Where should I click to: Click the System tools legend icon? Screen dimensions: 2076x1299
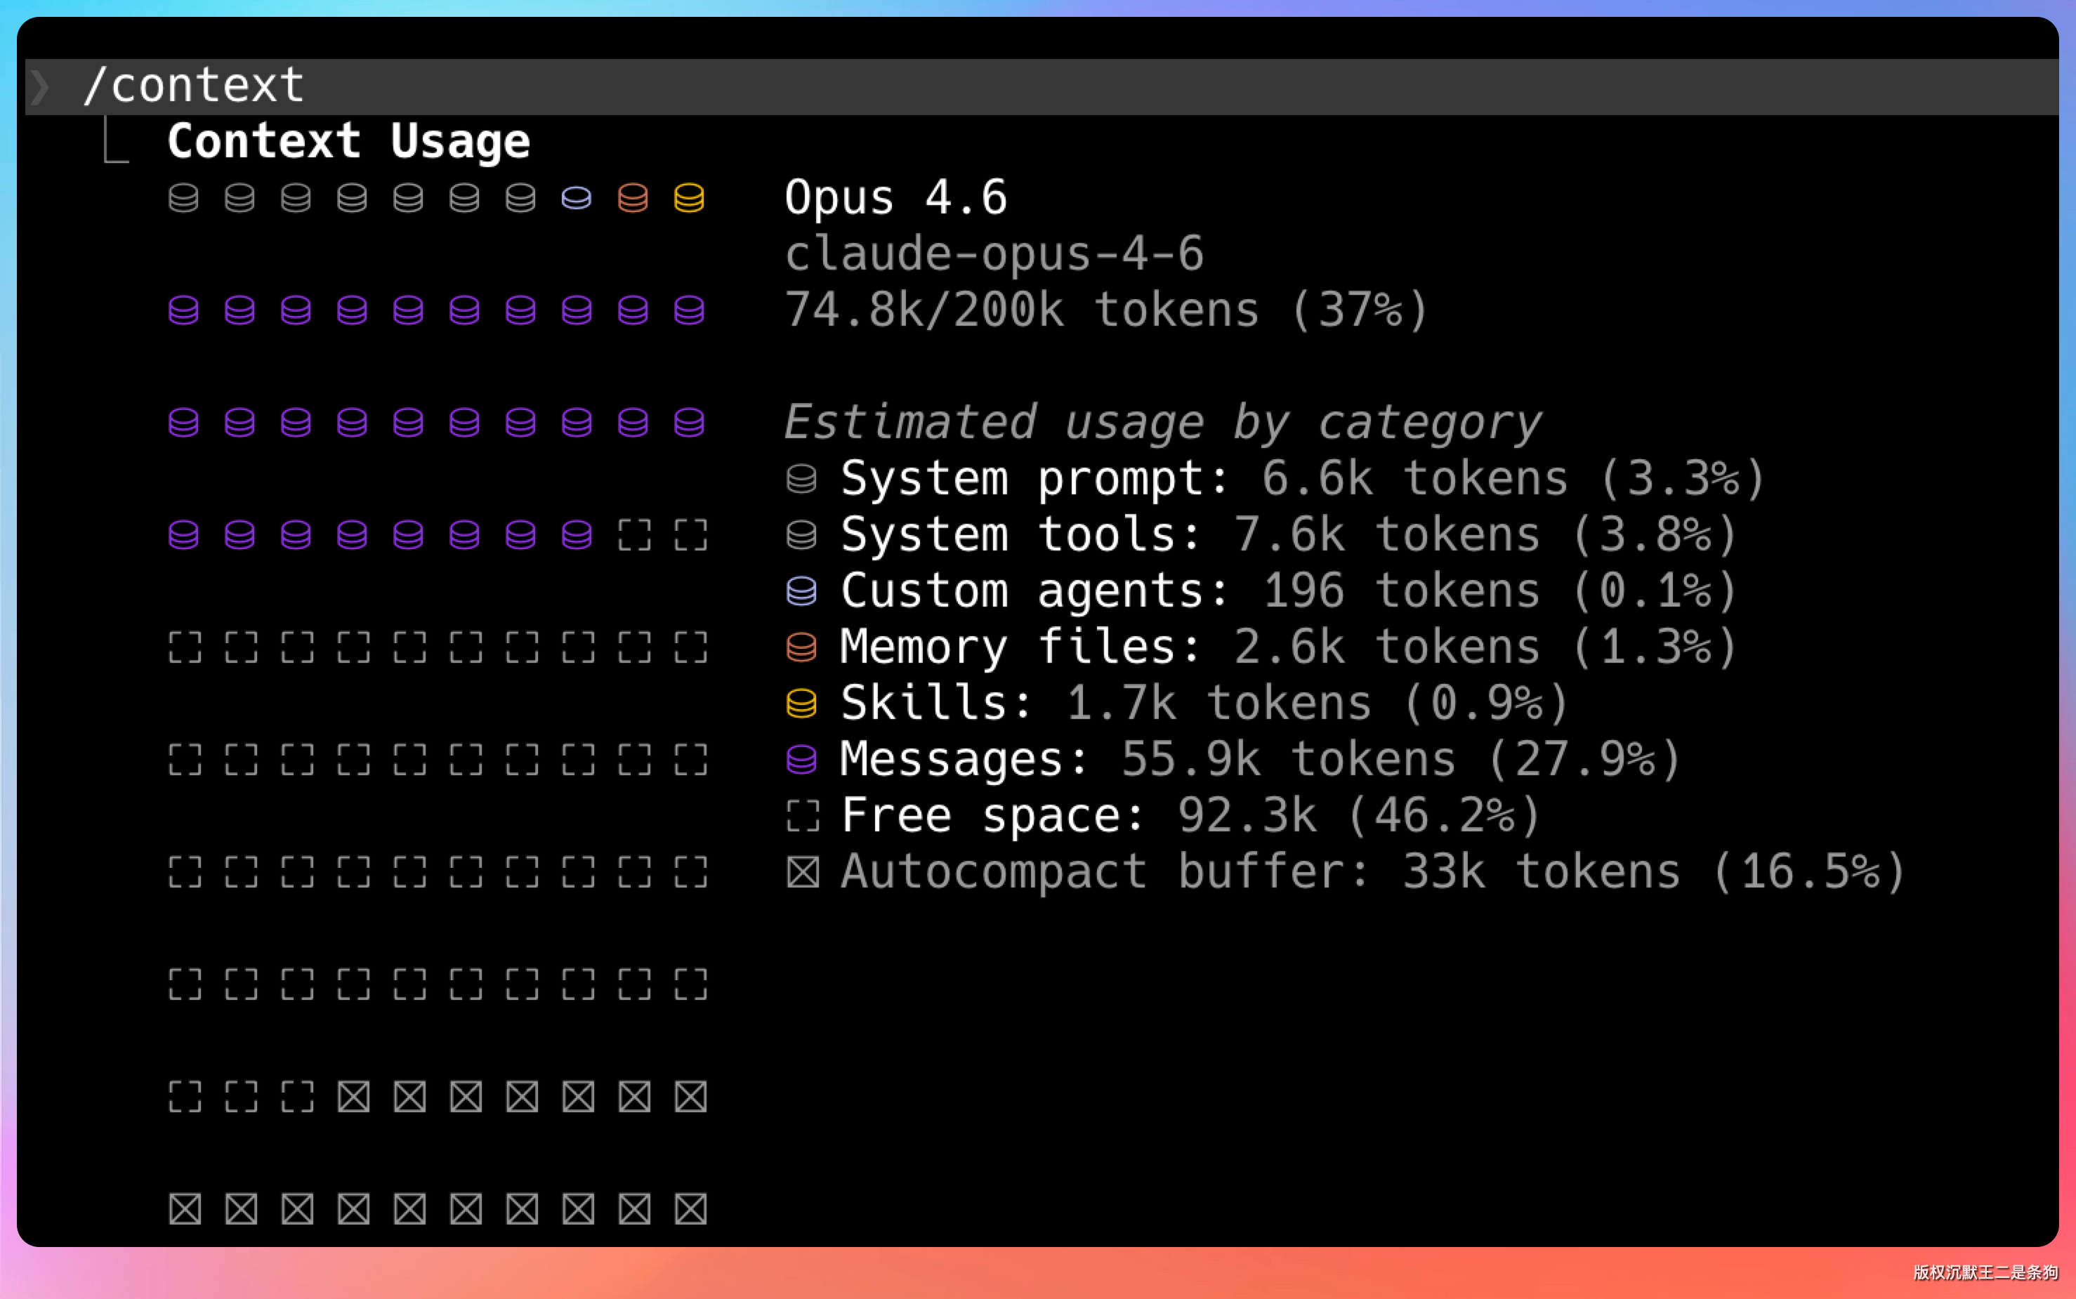point(801,535)
